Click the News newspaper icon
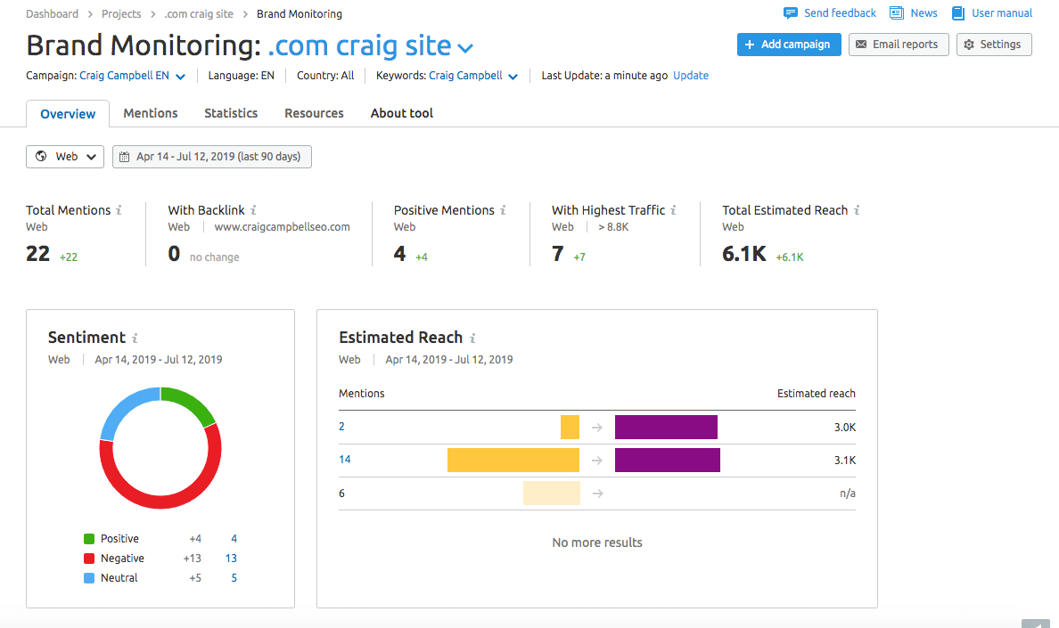 pyautogui.click(x=896, y=12)
